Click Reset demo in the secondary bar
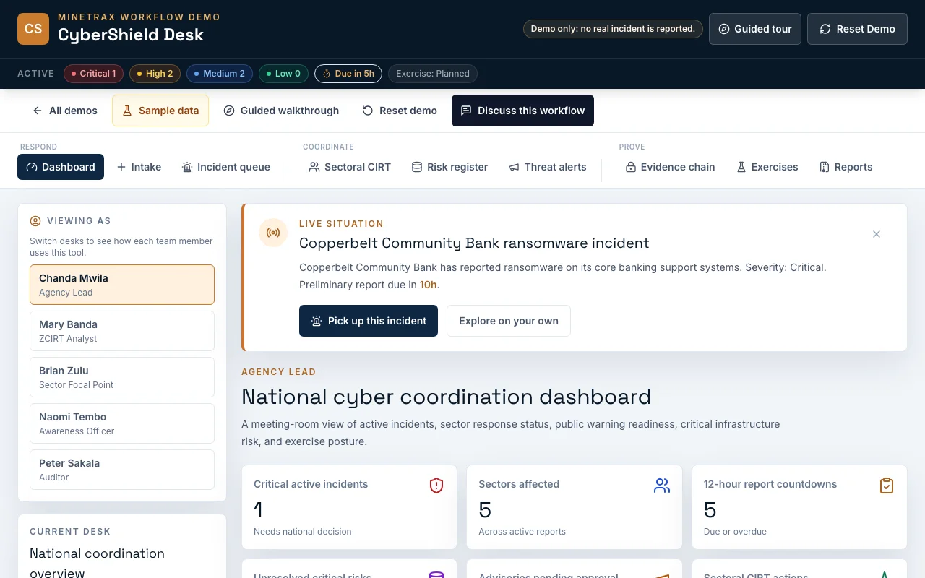This screenshot has height=578, width=925. tap(400, 111)
